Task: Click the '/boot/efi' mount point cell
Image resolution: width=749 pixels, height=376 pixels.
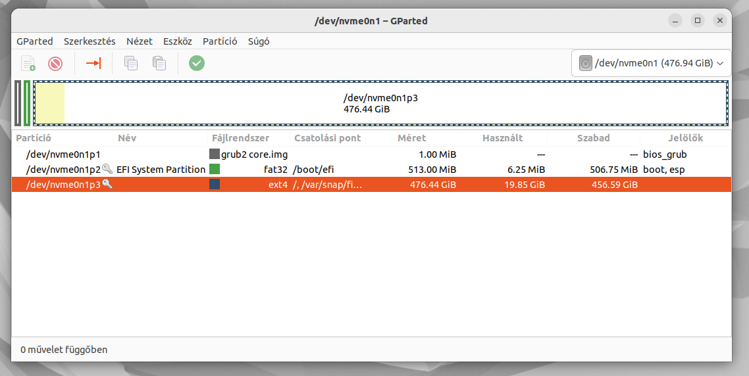Action: tap(313, 170)
